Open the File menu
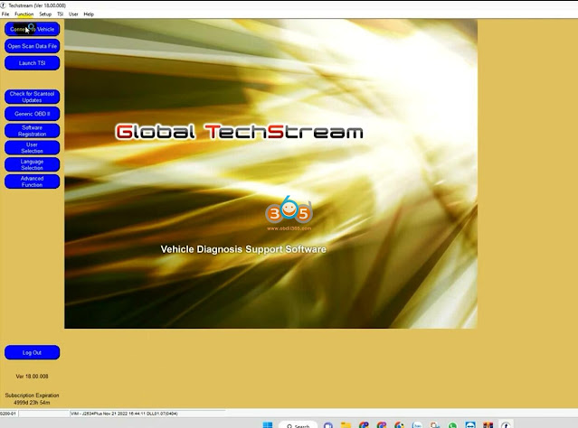 click(5, 14)
